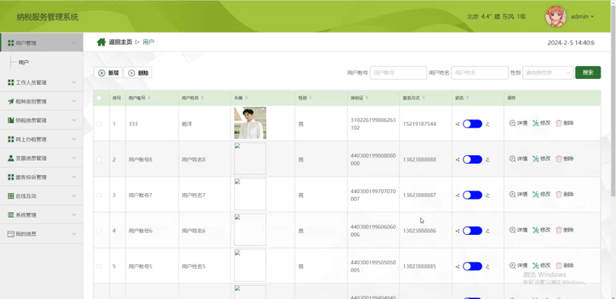Viewport: 616px width, 299px height.
Task: Click the photo thumbnail of 杨洋
Action: (250, 123)
